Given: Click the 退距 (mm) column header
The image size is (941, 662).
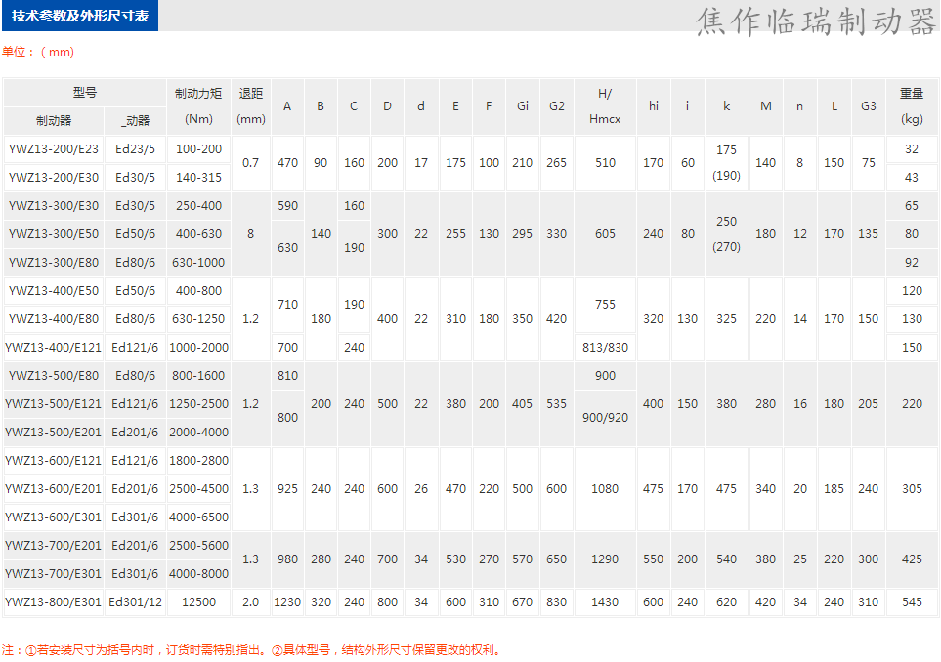Looking at the screenshot, I should point(251,106).
